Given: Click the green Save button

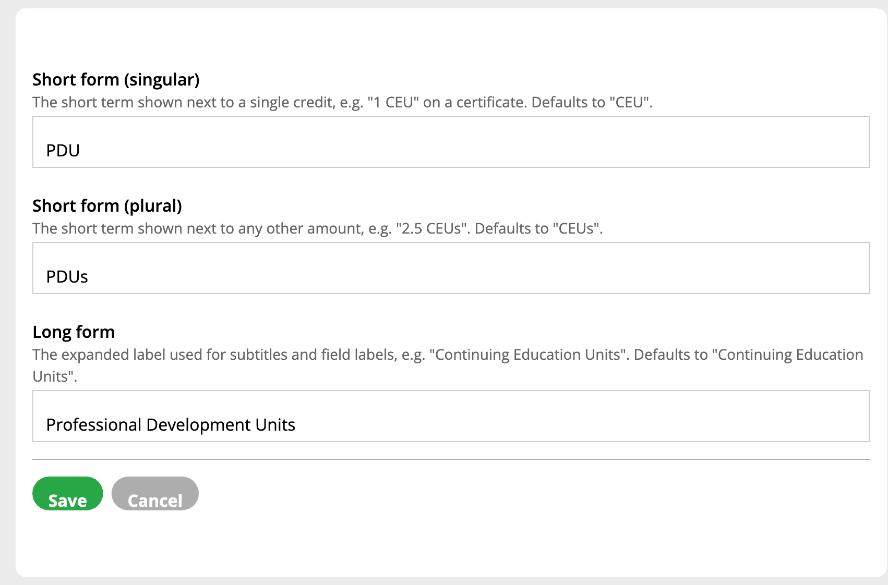Looking at the screenshot, I should coord(67,493).
